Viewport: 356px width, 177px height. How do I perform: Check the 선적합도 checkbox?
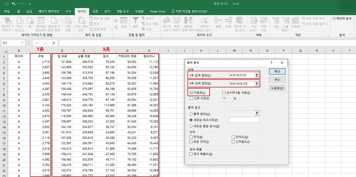click(x=233, y=142)
